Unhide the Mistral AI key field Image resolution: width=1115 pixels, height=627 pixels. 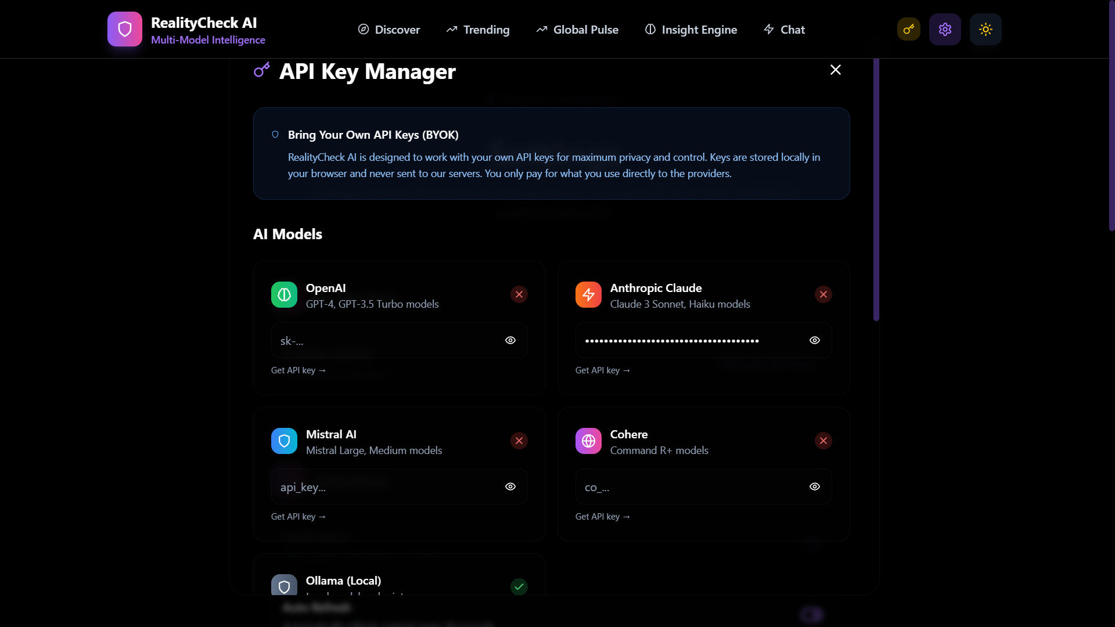tap(510, 487)
